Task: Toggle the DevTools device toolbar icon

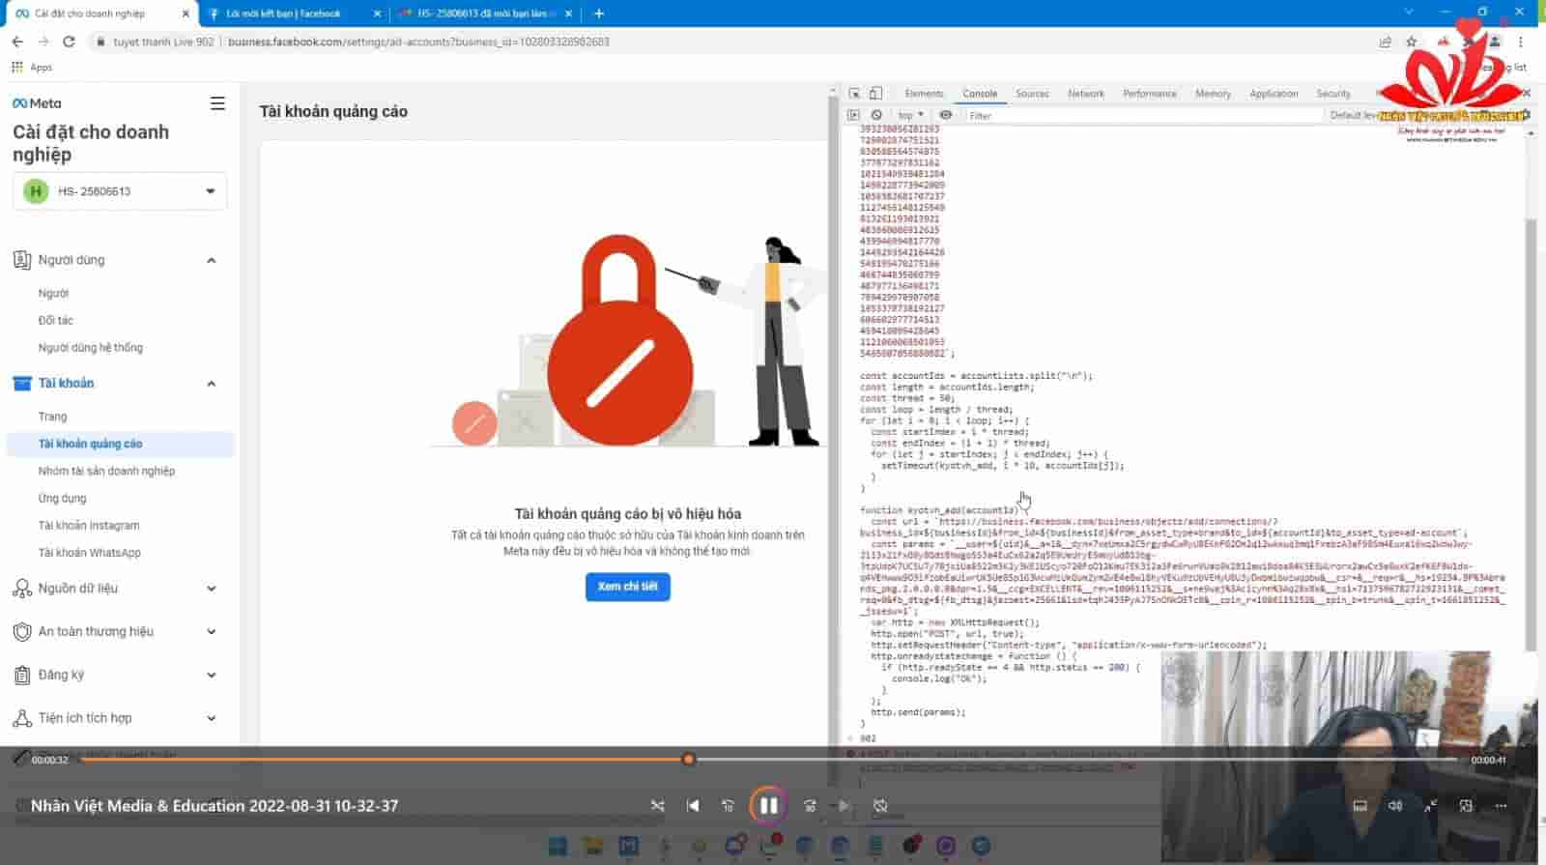Action: [x=875, y=94]
